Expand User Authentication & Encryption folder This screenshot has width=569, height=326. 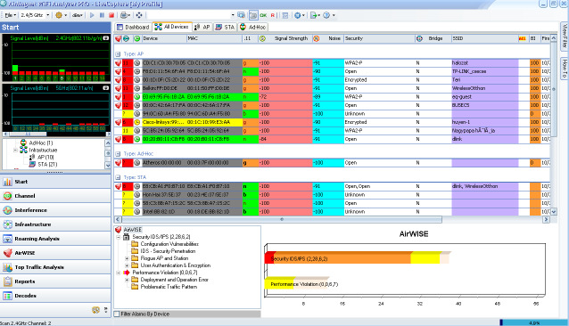click(x=127, y=265)
